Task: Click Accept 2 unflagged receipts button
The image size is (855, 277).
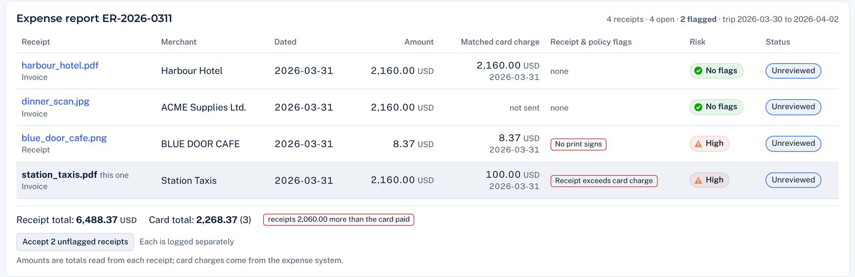Action: tap(75, 242)
